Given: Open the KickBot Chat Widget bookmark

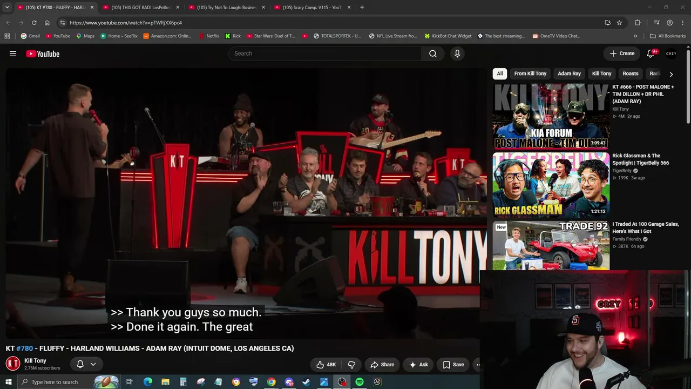Looking at the screenshot, I should [448, 36].
